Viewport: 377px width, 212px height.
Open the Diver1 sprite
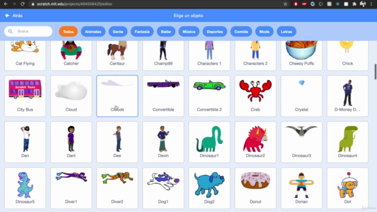(x=71, y=188)
